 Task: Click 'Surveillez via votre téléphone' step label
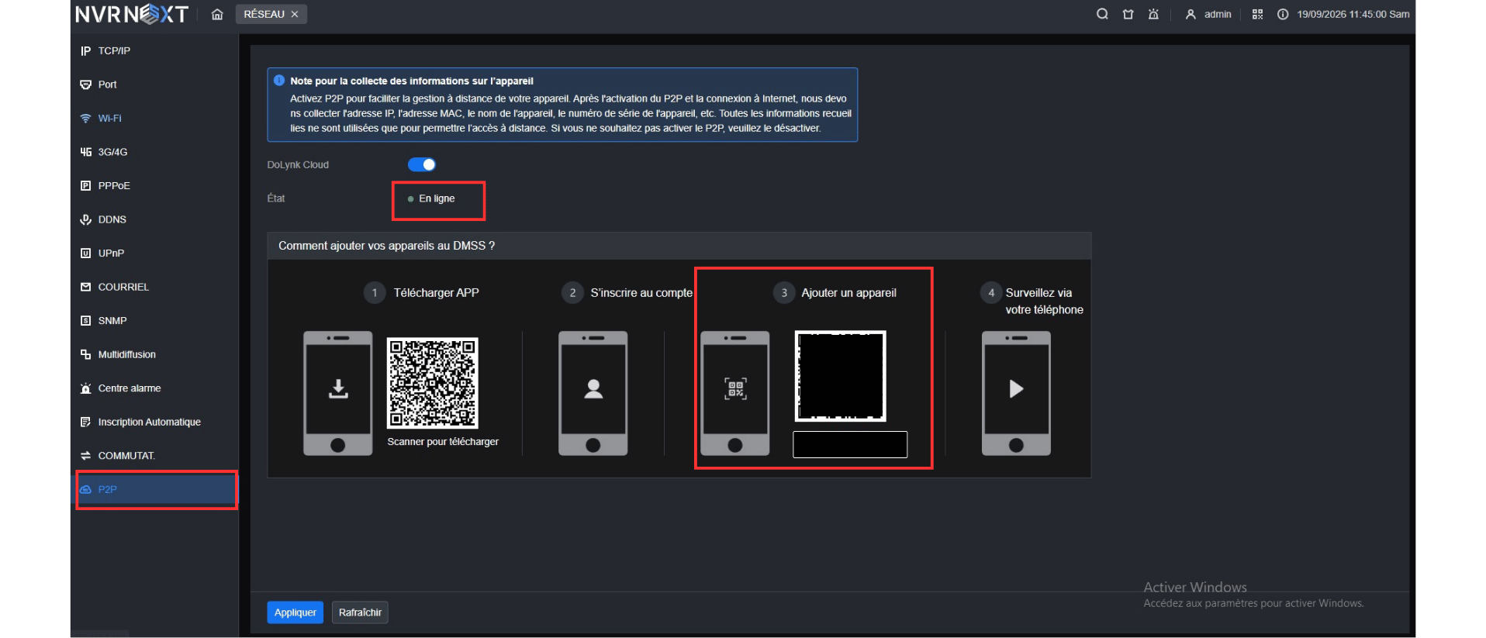coord(1044,301)
